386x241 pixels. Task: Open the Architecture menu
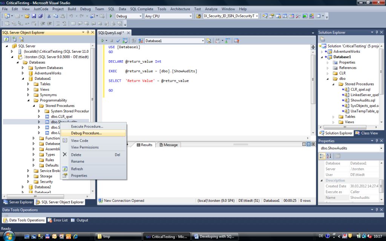pyautogui.click(x=180, y=9)
